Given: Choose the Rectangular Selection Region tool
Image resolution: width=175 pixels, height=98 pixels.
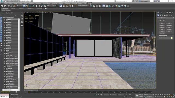Looking at the screenshot, I should click(x=30, y=6).
